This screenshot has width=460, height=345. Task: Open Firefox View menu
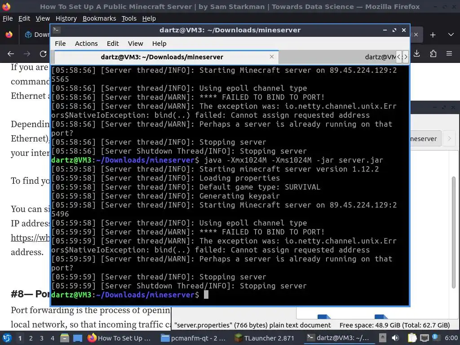43,18
